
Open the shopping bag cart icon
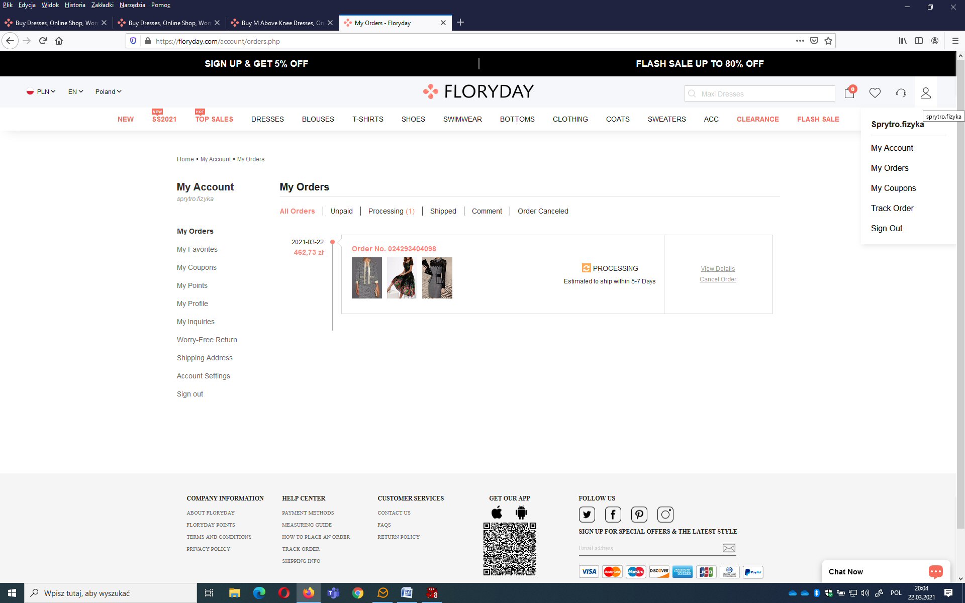click(849, 93)
